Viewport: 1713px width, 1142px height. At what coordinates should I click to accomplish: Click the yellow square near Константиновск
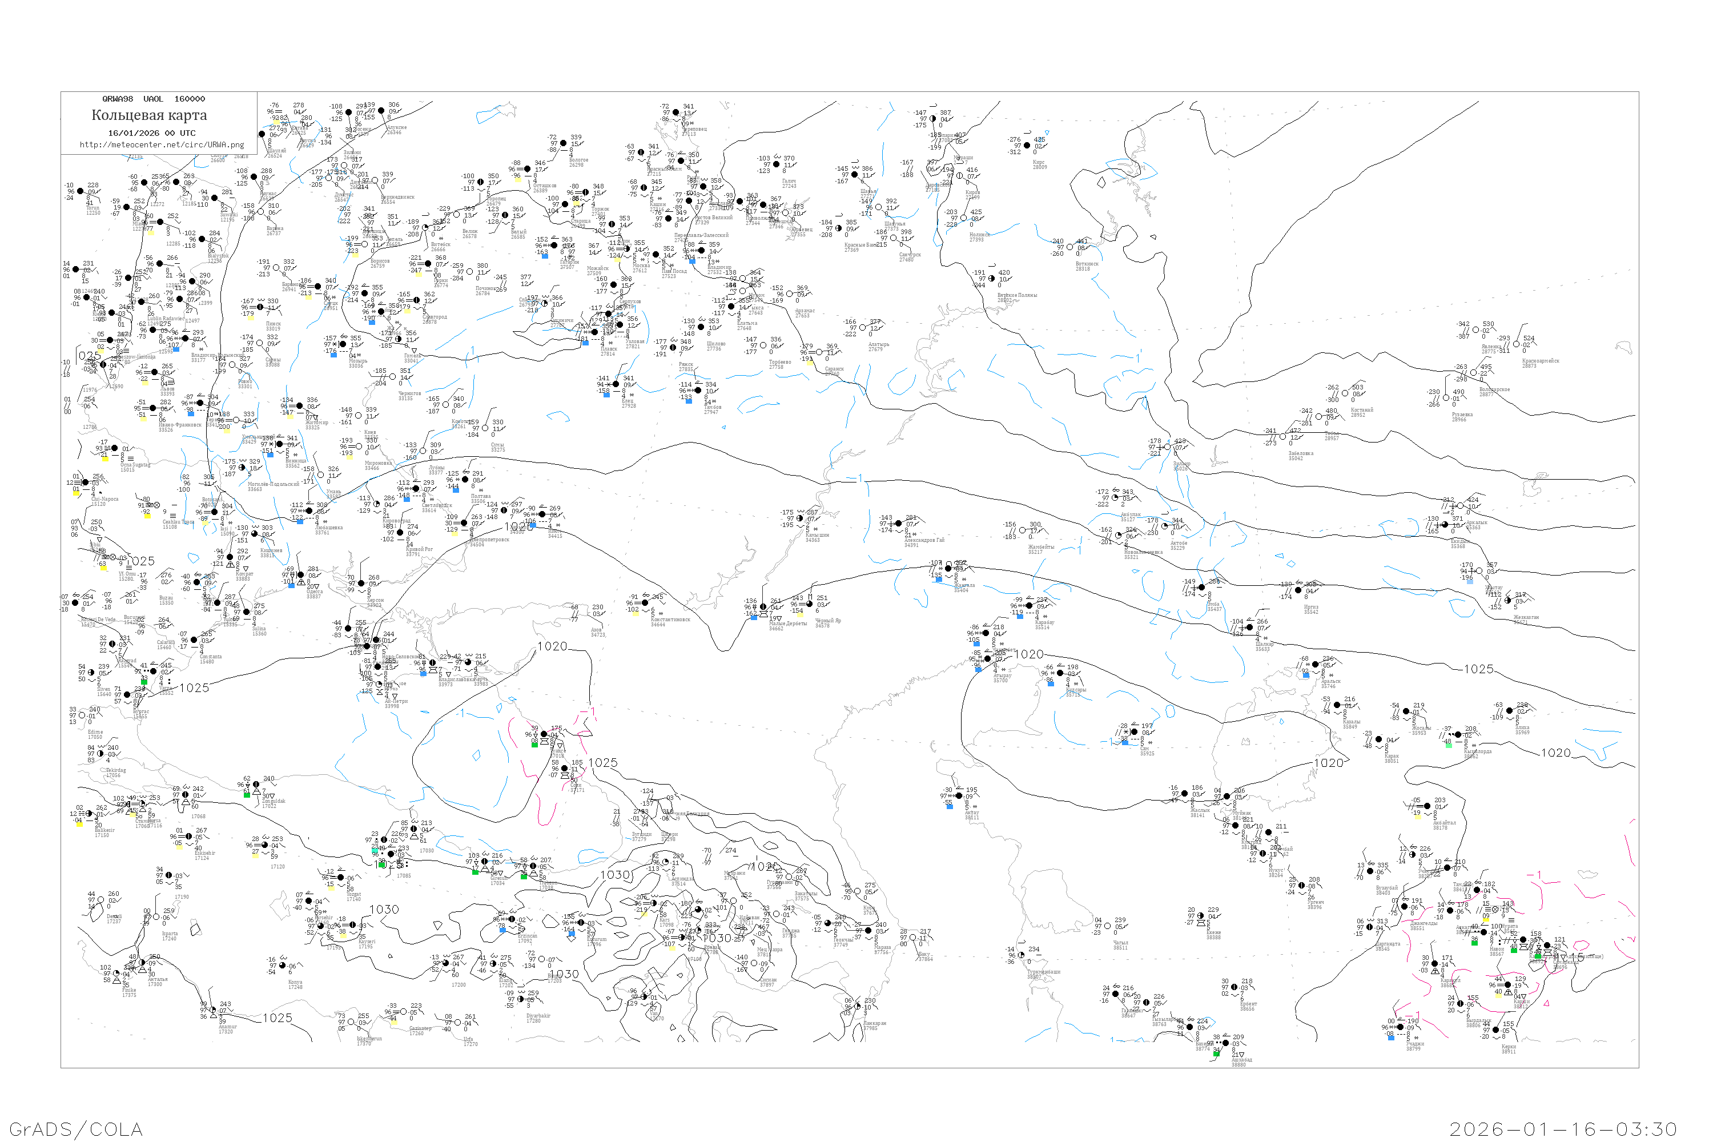point(635,613)
